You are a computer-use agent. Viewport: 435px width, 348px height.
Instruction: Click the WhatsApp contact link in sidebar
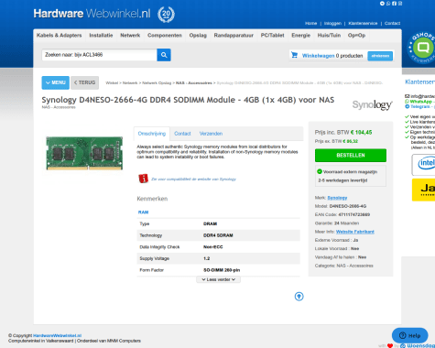click(420, 102)
